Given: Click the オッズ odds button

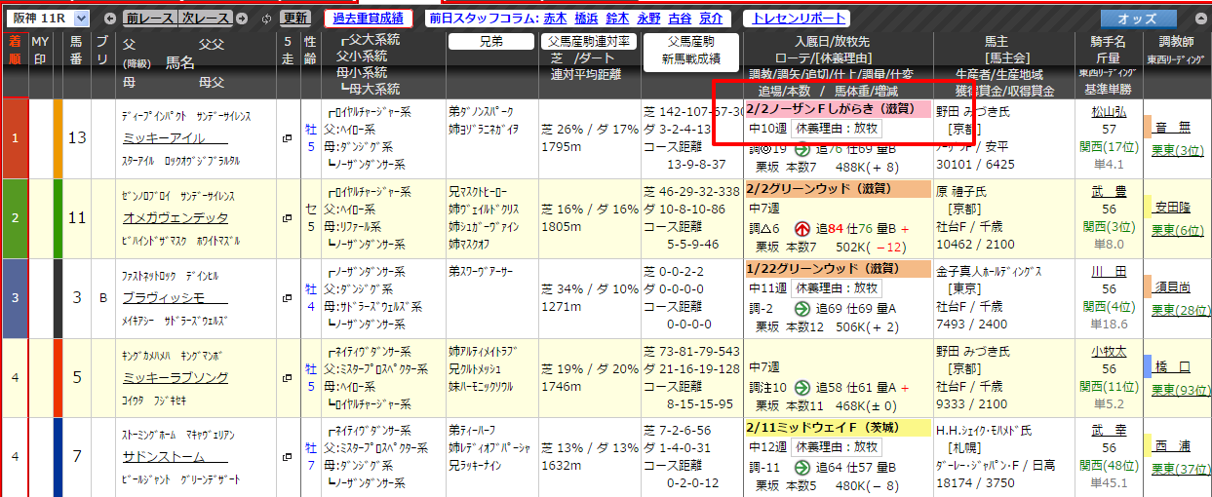Looking at the screenshot, I should click(x=1137, y=19).
